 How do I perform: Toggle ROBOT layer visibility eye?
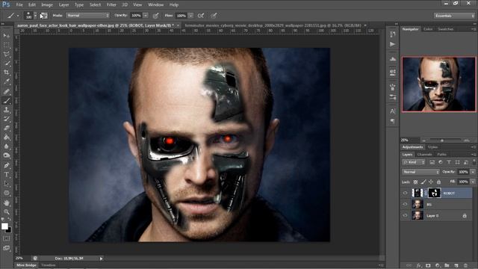point(405,193)
